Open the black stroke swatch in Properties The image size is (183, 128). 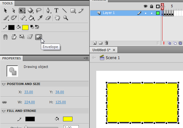click(x=30, y=119)
